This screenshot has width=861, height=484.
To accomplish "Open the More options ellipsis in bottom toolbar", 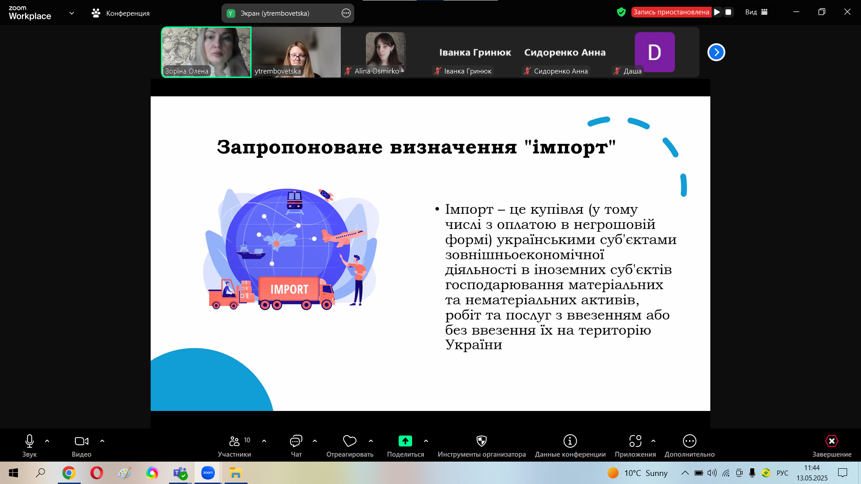I will tap(689, 441).
